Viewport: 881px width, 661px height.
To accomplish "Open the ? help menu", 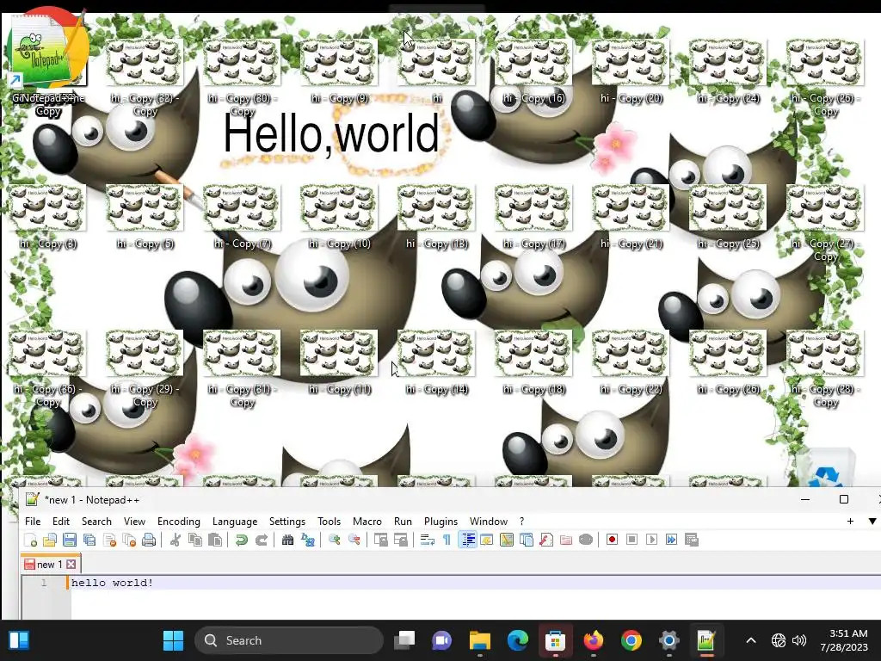I will 522,522.
